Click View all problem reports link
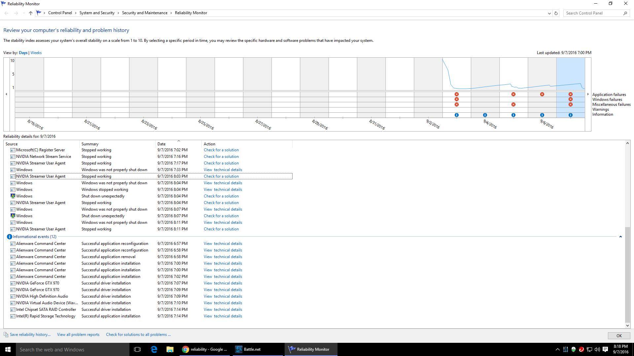 coord(78,335)
